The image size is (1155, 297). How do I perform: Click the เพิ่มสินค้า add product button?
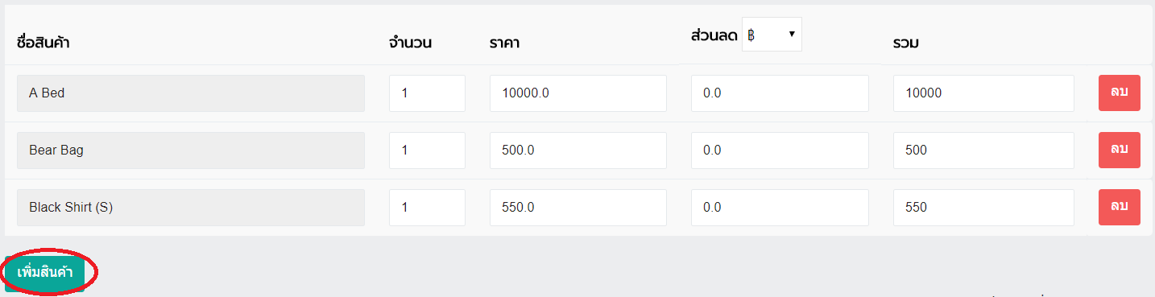(45, 273)
